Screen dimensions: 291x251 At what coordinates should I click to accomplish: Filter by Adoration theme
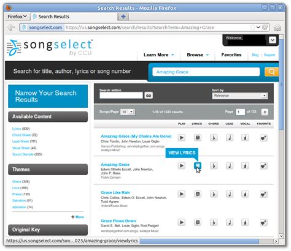[x=23, y=207]
